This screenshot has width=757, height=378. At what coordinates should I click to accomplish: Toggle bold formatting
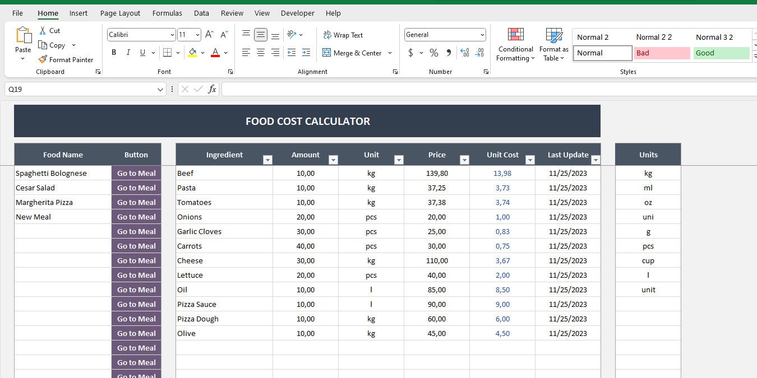tap(114, 52)
